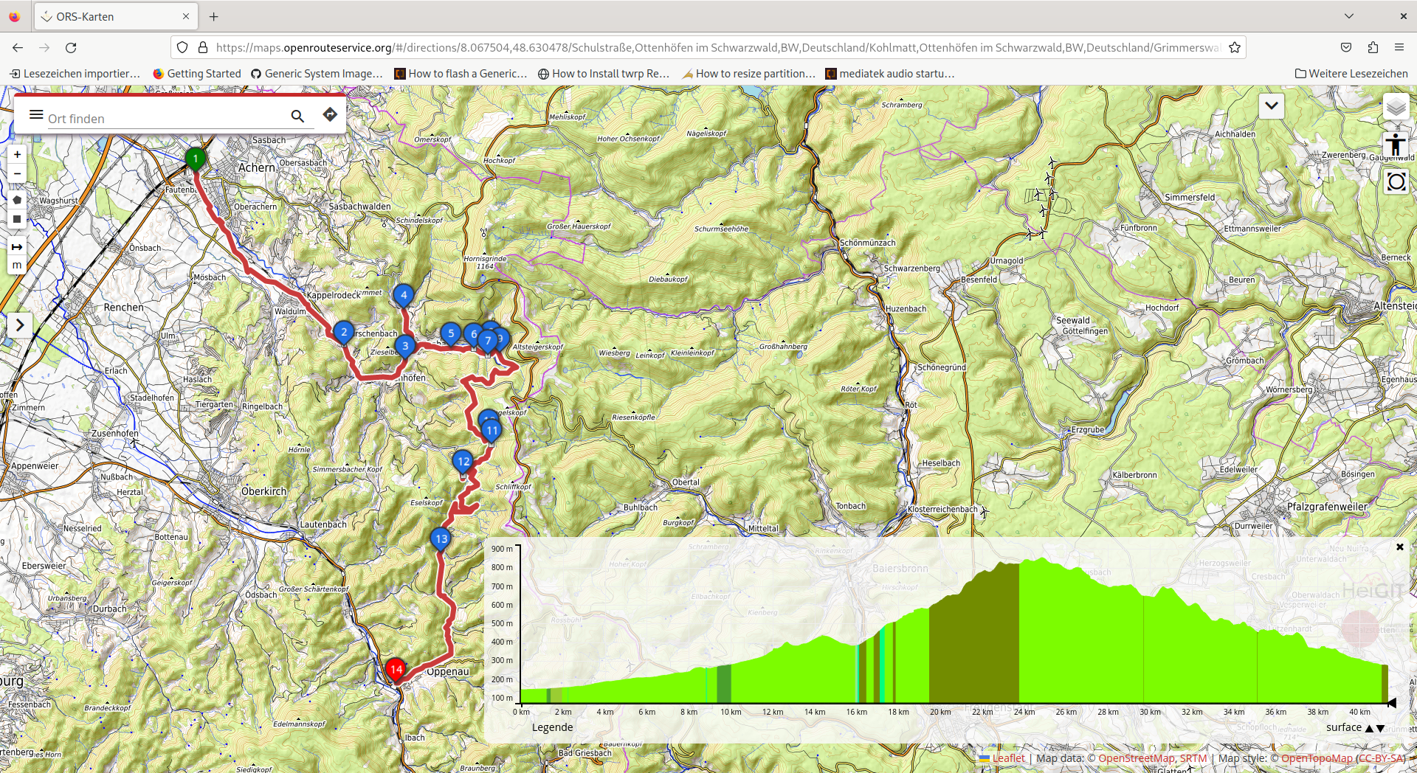The width and height of the screenshot is (1417, 773).
Task: Activate the distance measurement tool
Action: (x=17, y=246)
